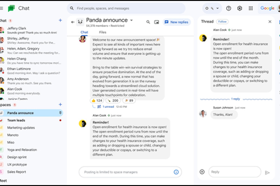Close the Thread panel
280x186 pixels.
270,21
